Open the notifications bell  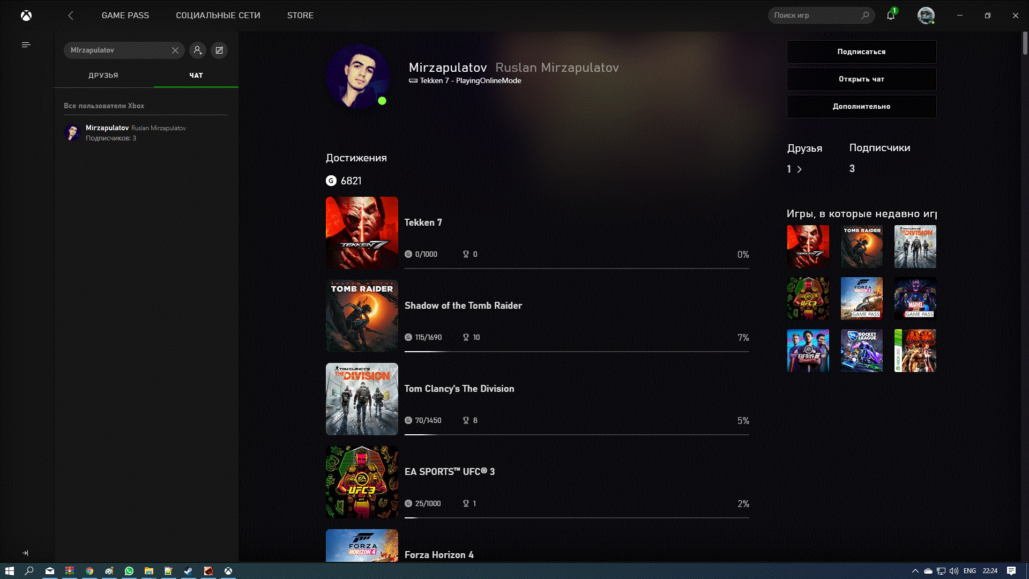[x=890, y=16]
